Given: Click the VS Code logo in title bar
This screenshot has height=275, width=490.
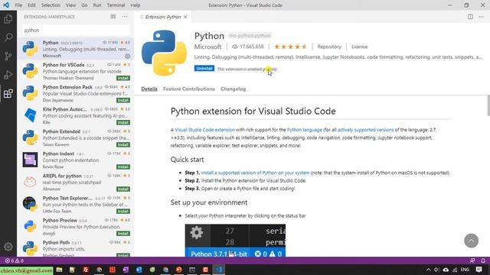Looking at the screenshot, I should tap(6, 5).
